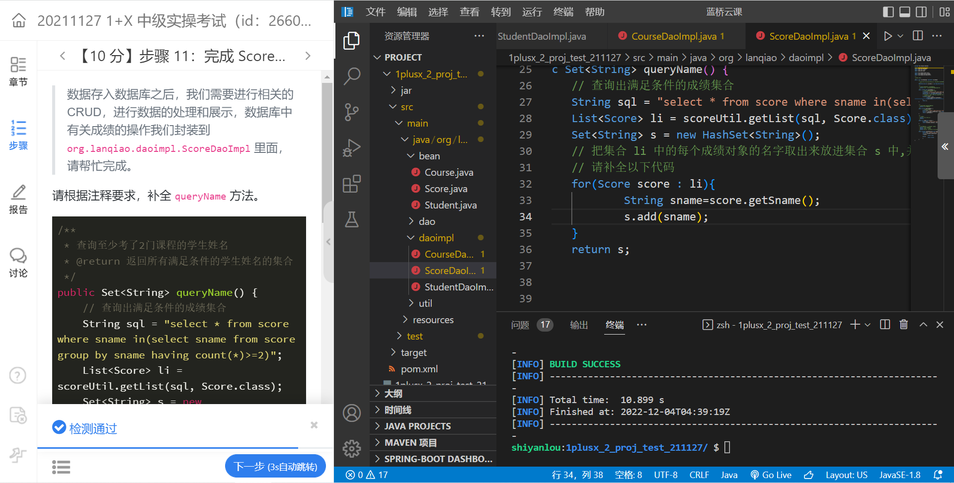The width and height of the screenshot is (954, 483).
Task: Open the run button dropdown arrow
Action: 900,36
